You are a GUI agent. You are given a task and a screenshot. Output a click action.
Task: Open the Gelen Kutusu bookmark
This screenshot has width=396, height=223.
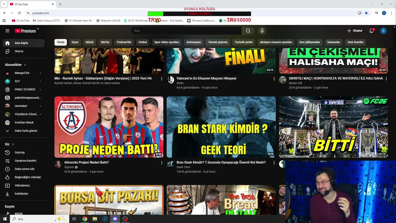[x=47, y=21]
